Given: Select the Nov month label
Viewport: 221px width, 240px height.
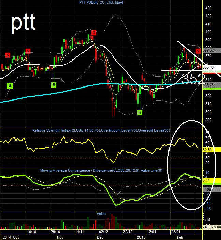Looking at the screenshot, I should [x=60, y=237].
